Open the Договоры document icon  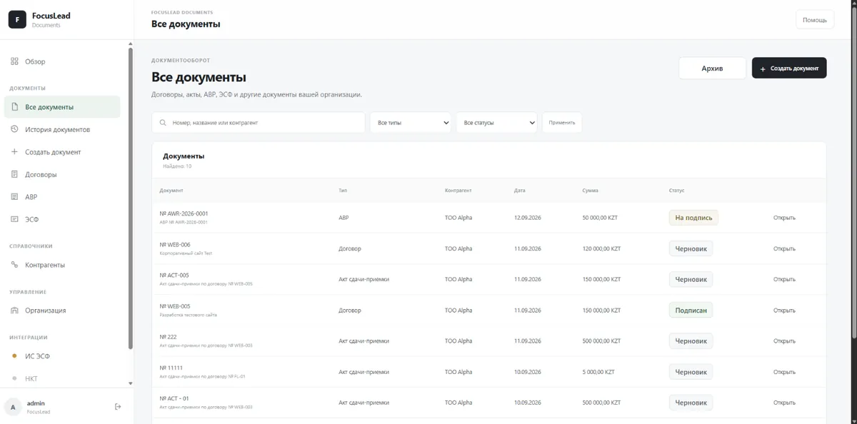14,174
